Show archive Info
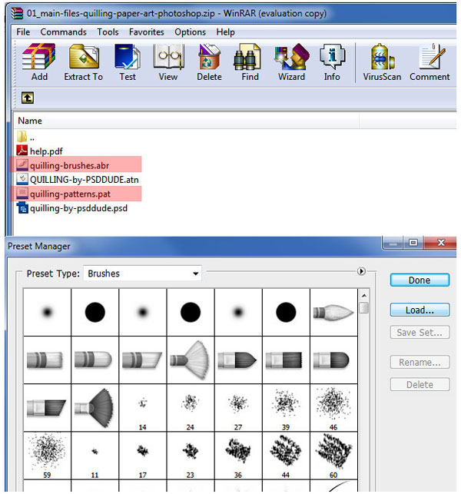This screenshot has height=494, width=461. tap(332, 62)
